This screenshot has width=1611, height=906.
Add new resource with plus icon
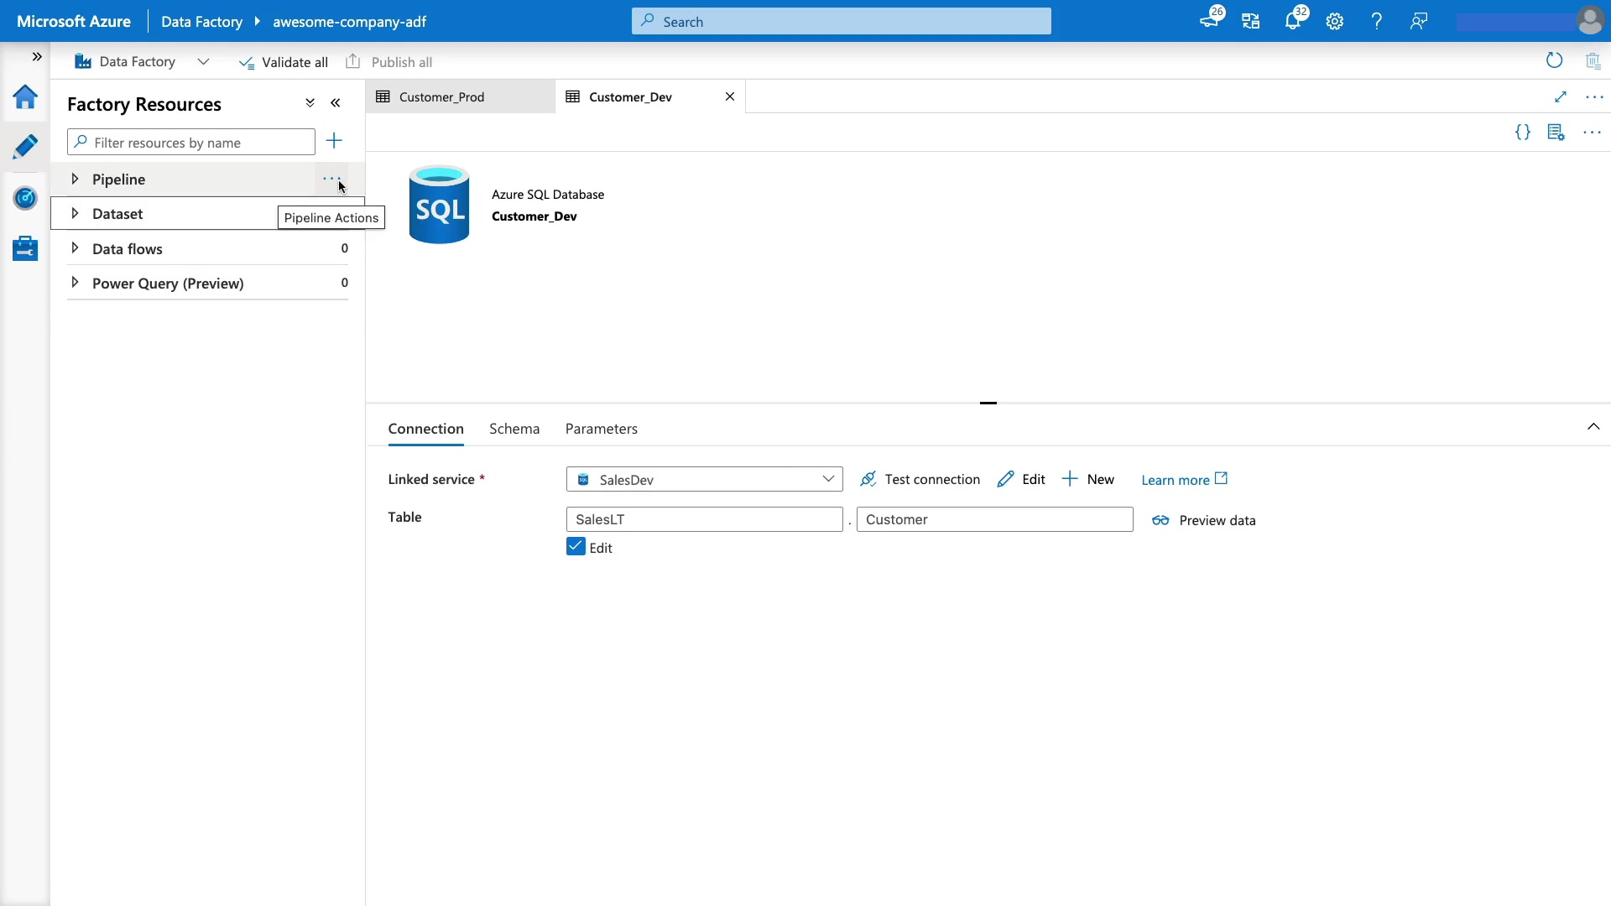click(x=334, y=141)
